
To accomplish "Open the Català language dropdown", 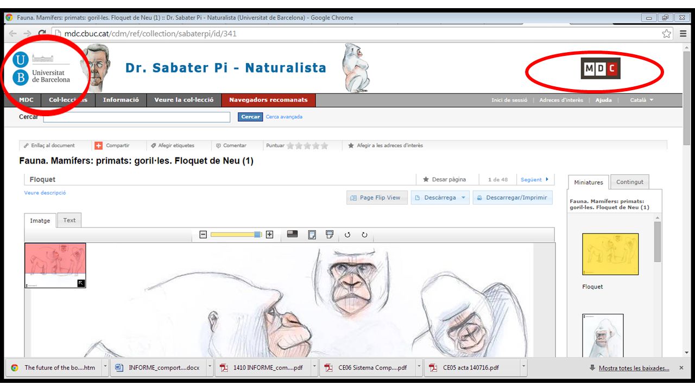I will (641, 100).
